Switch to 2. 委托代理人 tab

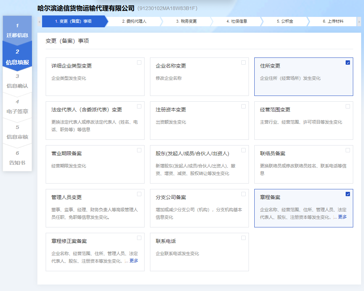(134, 22)
